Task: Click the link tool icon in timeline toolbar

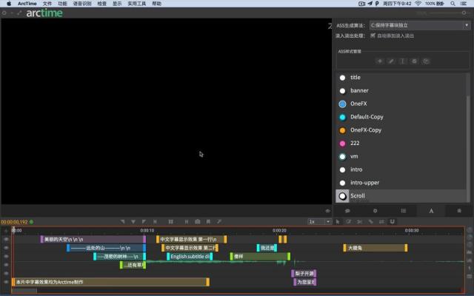Action: coord(370,222)
